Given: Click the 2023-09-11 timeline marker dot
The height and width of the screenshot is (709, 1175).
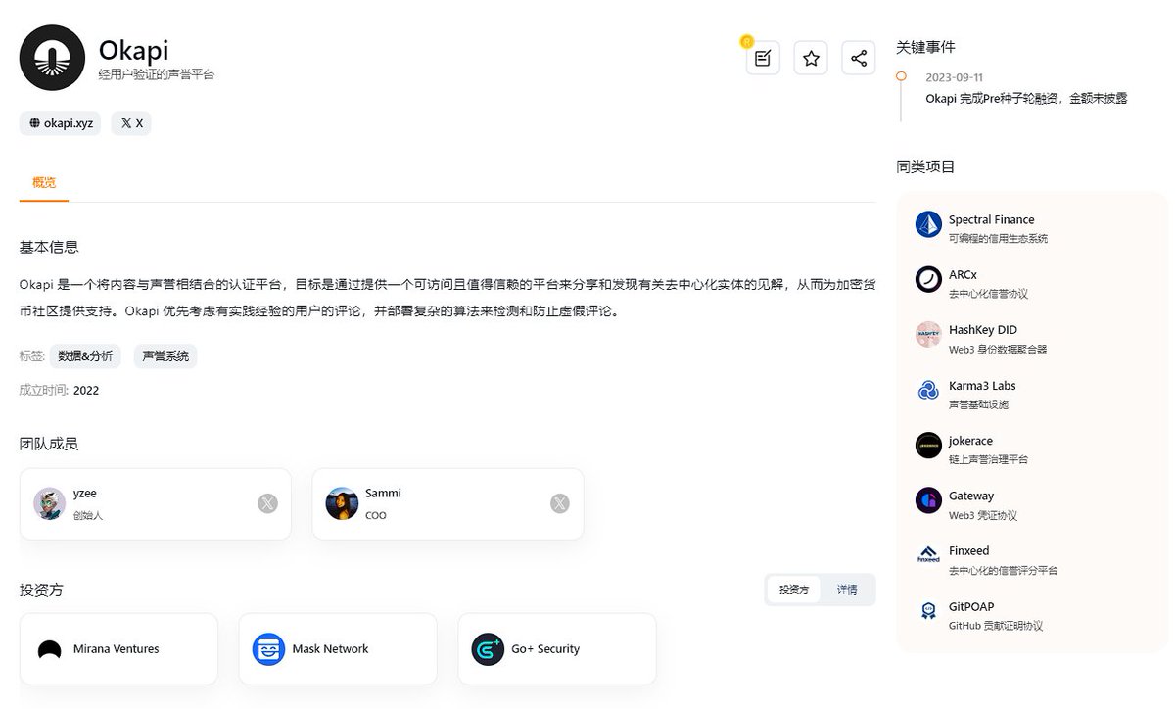Looking at the screenshot, I should 901,76.
